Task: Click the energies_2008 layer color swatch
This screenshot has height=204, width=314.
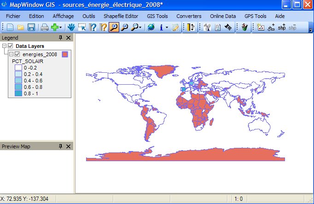Action: click(65, 54)
